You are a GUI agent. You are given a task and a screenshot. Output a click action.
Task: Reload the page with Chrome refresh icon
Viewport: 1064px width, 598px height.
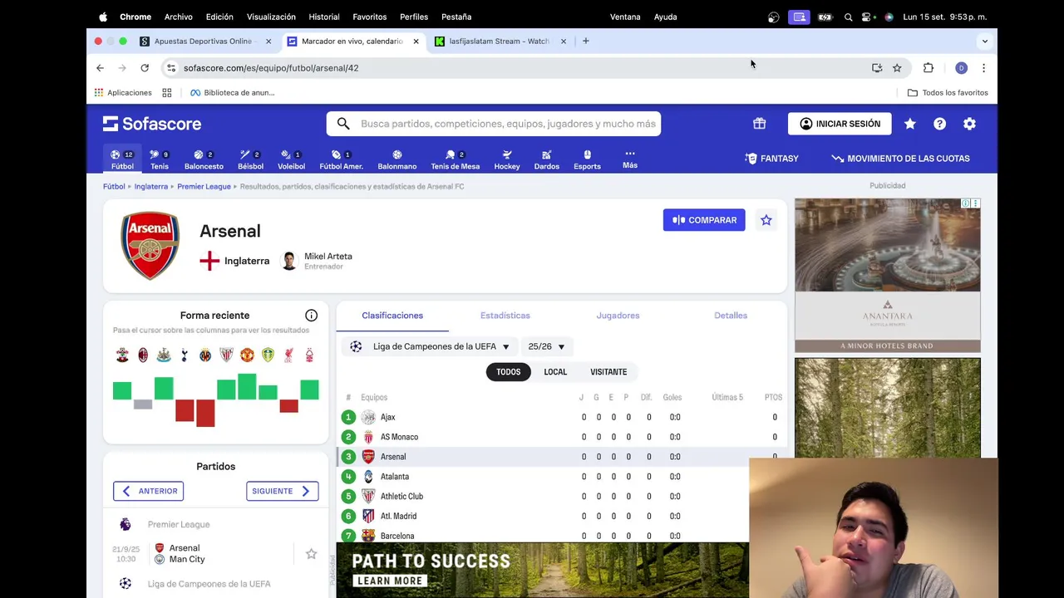coord(145,68)
